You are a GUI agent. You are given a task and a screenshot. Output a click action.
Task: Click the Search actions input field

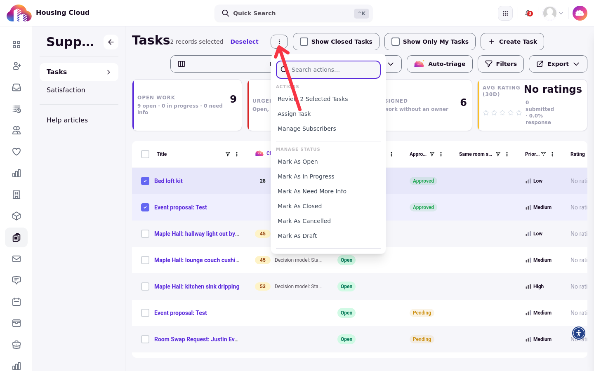[x=328, y=70]
